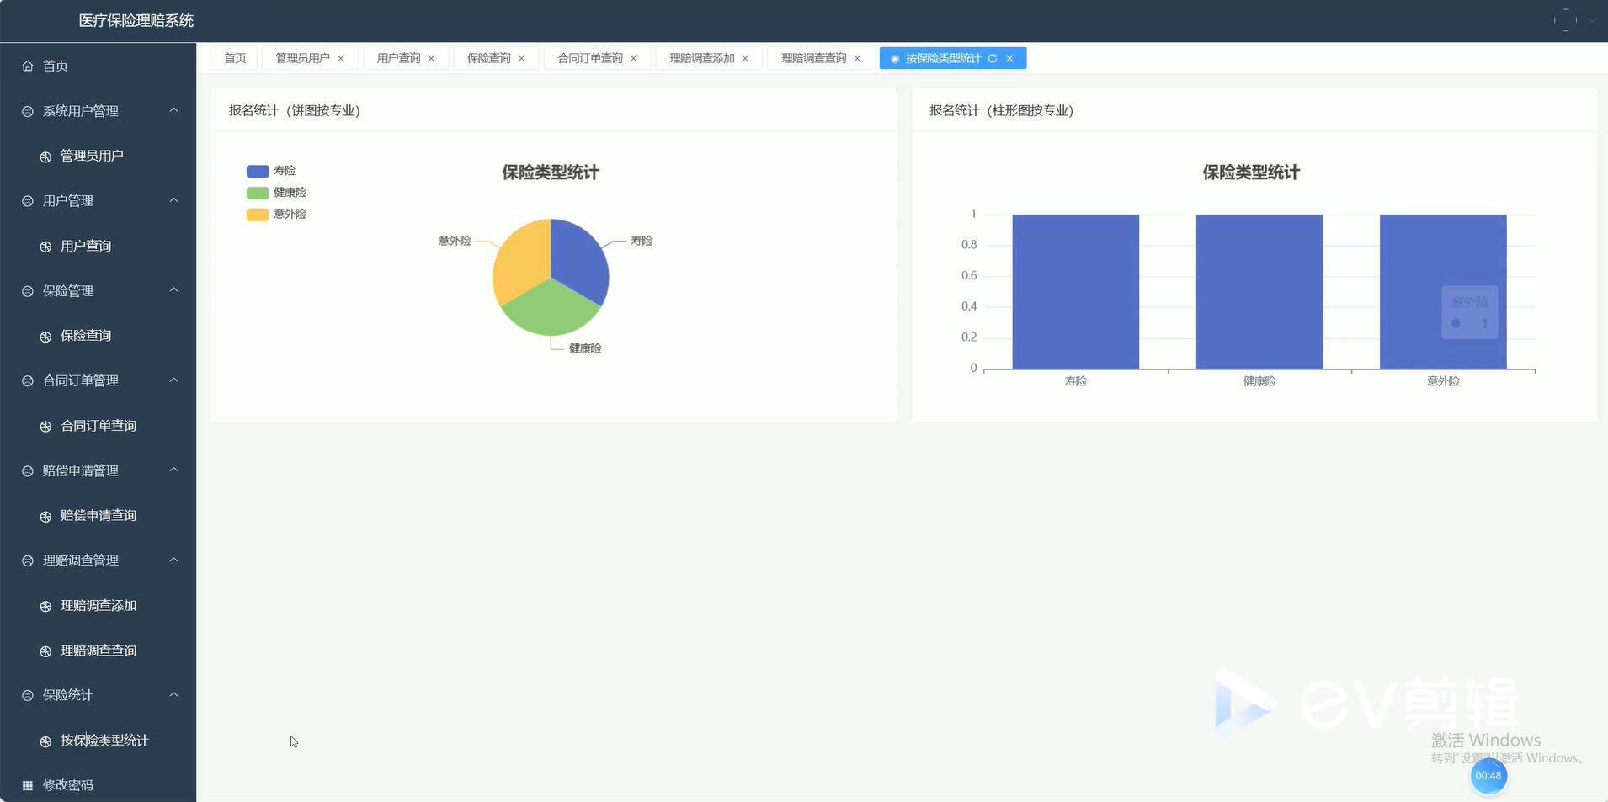Close the 管理员用户 tab
This screenshot has height=802, width=1608.
point(341,58)
